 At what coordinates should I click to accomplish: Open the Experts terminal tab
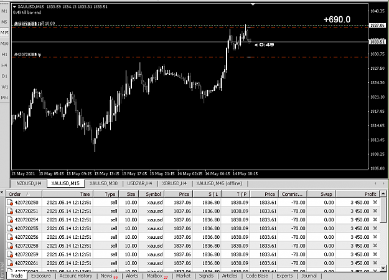(284, 276)
